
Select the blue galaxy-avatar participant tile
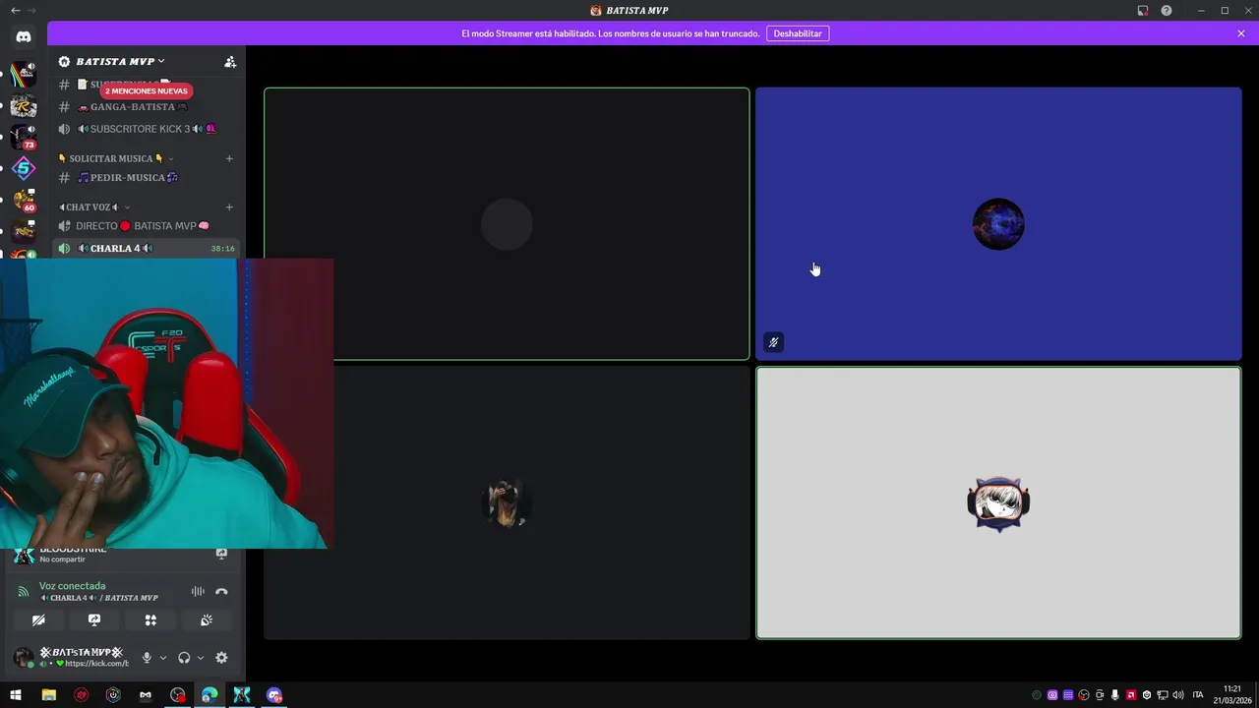pos(998,224)
